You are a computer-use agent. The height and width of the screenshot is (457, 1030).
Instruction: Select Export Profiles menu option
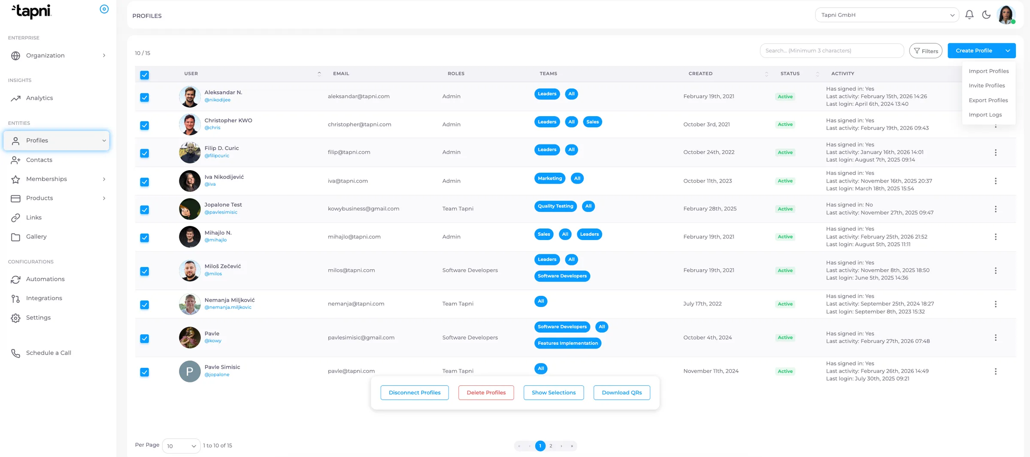pyautogui.click(x=988, y=100)
